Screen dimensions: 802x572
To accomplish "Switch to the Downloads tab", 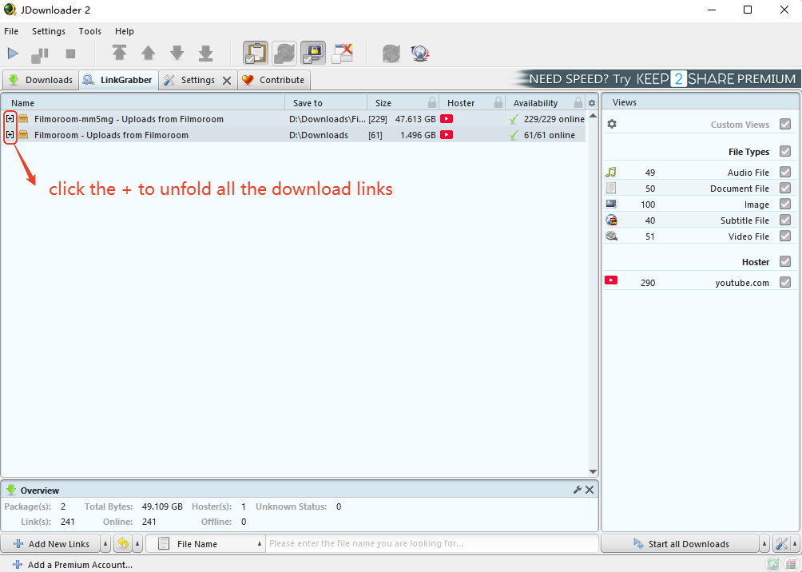I will coord(41,80).
